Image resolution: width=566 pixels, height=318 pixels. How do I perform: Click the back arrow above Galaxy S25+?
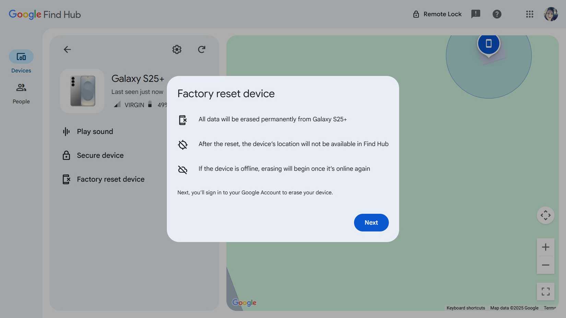point(67,49)
